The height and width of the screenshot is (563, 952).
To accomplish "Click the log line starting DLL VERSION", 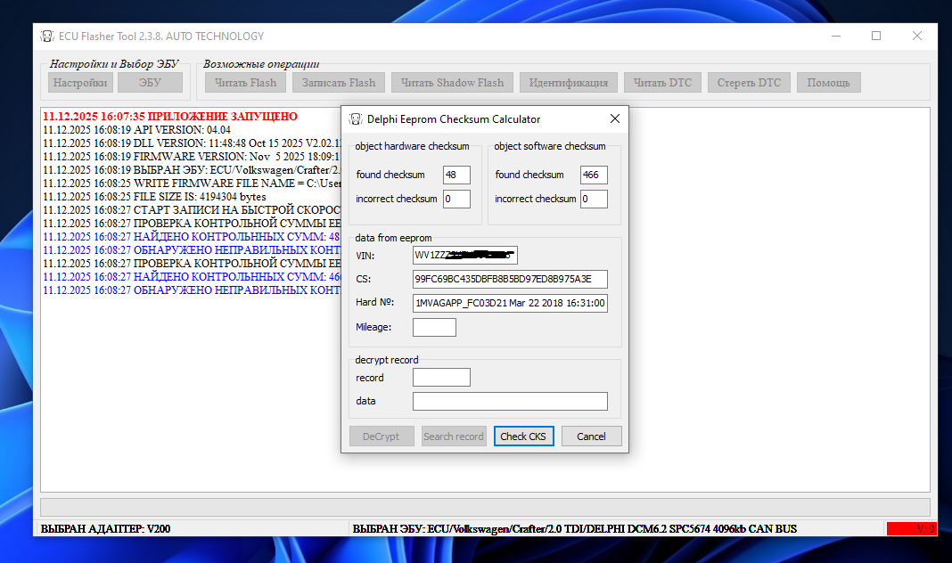I will coord(192,143).
